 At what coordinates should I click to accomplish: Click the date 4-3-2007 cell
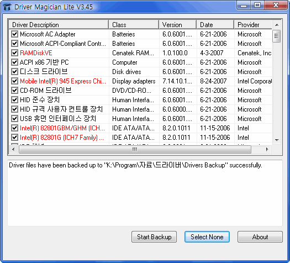212,53
